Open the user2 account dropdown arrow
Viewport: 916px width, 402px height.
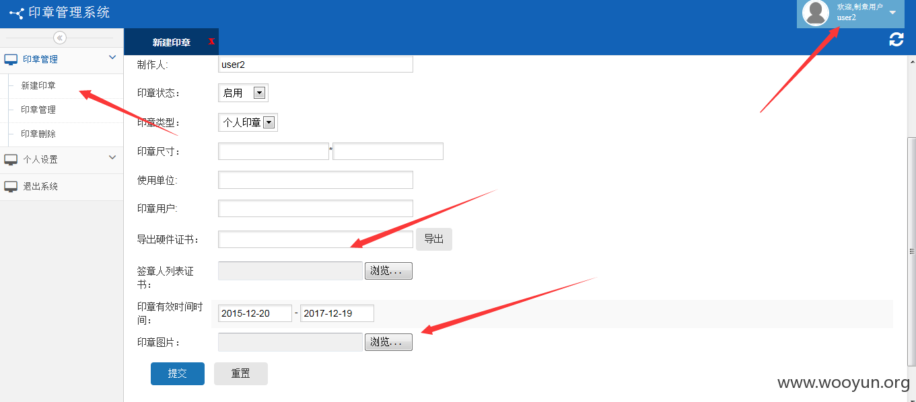[x=892, y=13]
